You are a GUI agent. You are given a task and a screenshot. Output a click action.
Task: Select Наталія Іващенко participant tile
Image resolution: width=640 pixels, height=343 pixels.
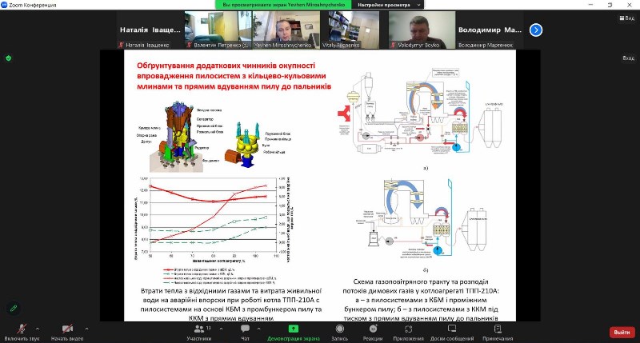pyautogui.click(x=150, y=30)
